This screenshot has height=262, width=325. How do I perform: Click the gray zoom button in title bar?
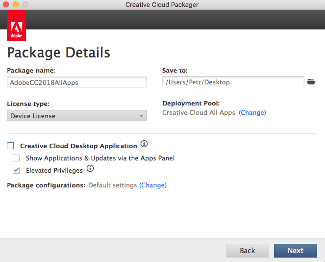click(x=25, y=4)
